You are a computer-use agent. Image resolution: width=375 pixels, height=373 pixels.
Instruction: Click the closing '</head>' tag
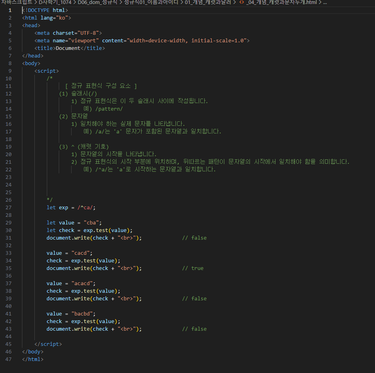[33, 56]
